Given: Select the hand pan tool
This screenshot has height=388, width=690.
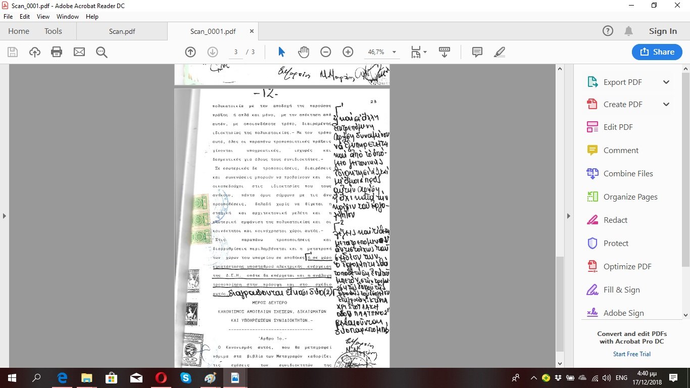Looking at the screenshot, I should coord(303,52).
